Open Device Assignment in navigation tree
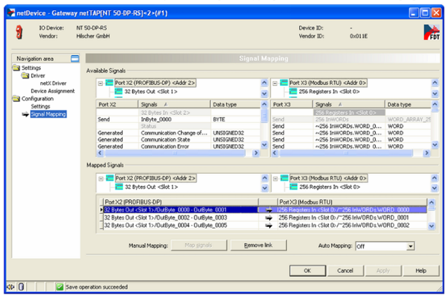Image resolution: width=448 pixels, height=299 pixels. coord(52,91)
